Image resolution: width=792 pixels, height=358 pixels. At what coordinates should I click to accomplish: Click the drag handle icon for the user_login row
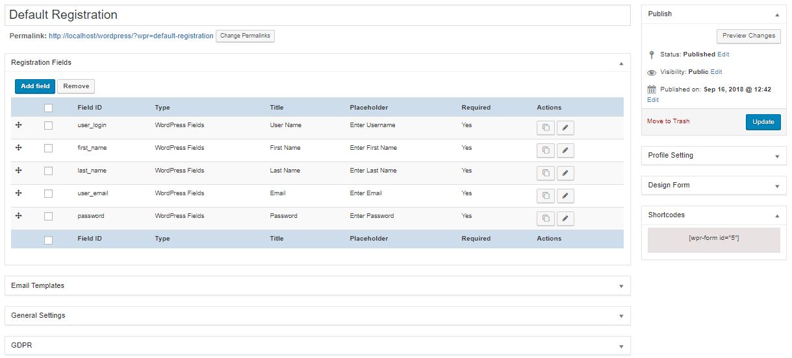click(x=18, y=125)
